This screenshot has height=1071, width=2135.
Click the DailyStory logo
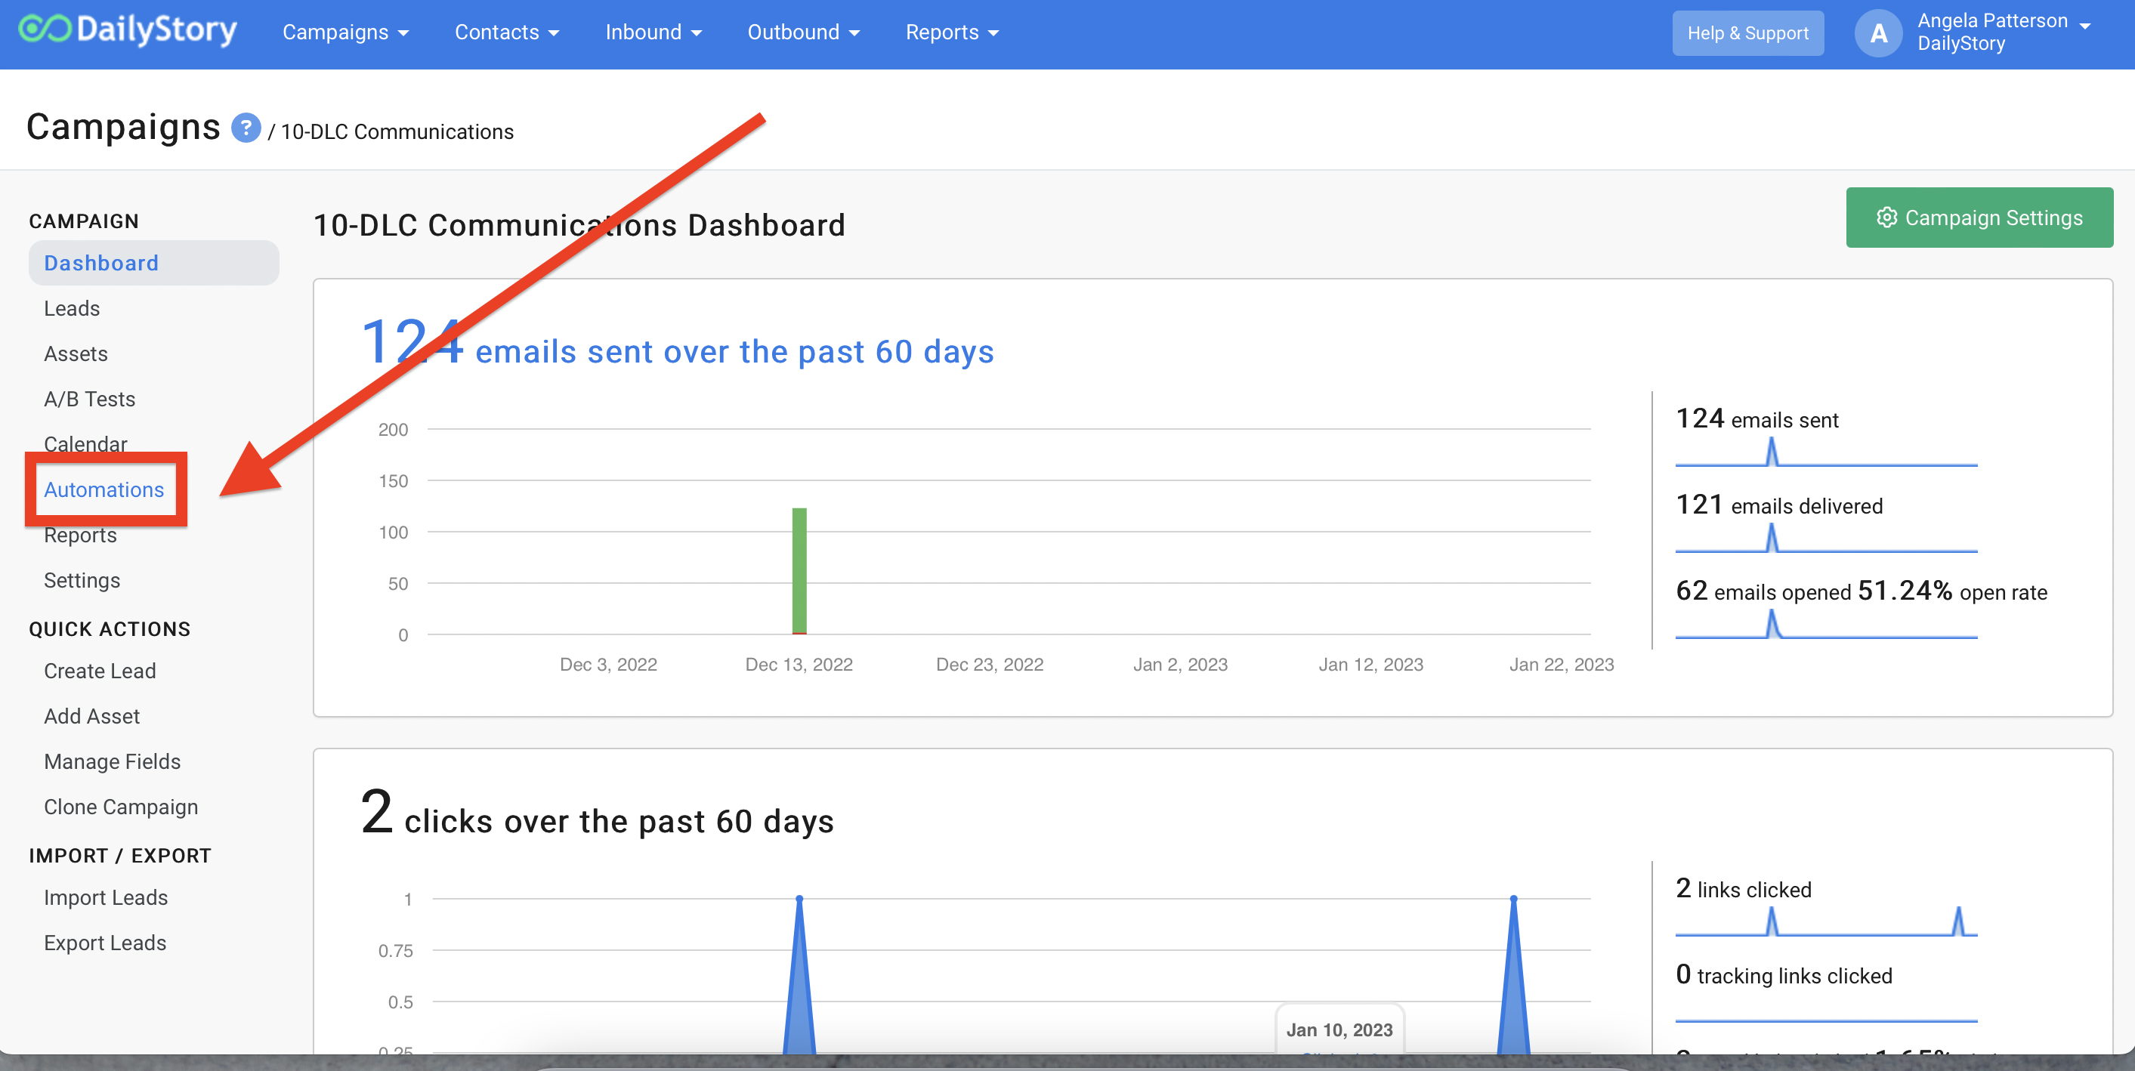(x=128, y=31)
